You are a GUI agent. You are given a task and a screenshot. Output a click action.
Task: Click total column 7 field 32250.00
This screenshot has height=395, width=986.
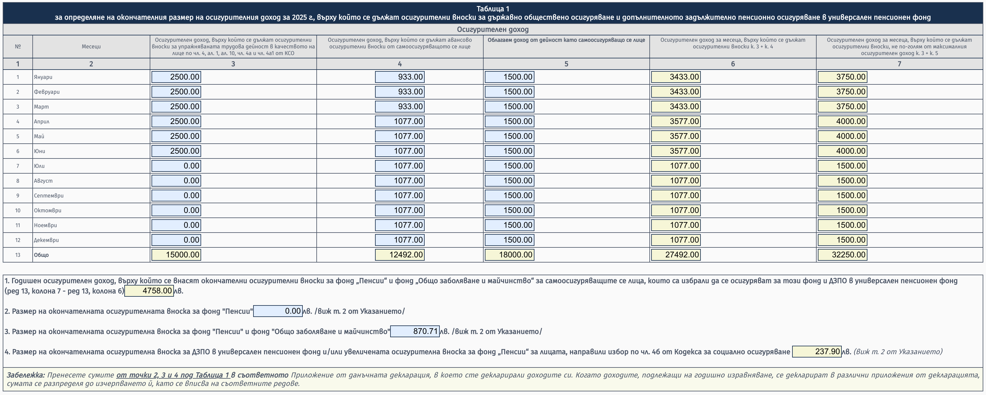(x=842, y=255)
